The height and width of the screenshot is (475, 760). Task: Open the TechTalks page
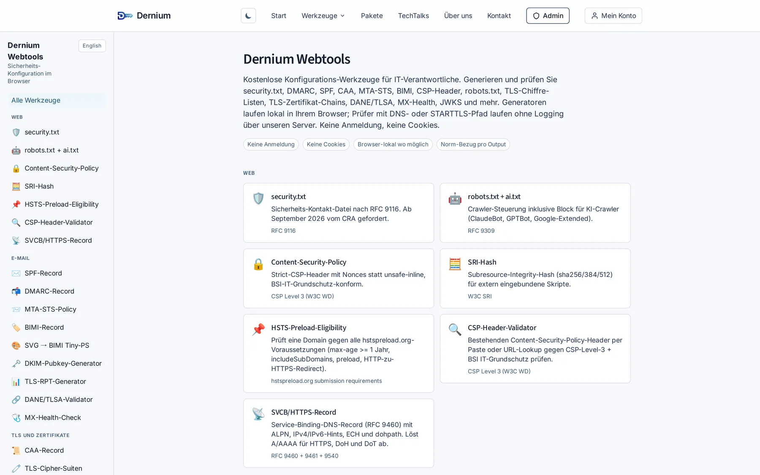413,16
